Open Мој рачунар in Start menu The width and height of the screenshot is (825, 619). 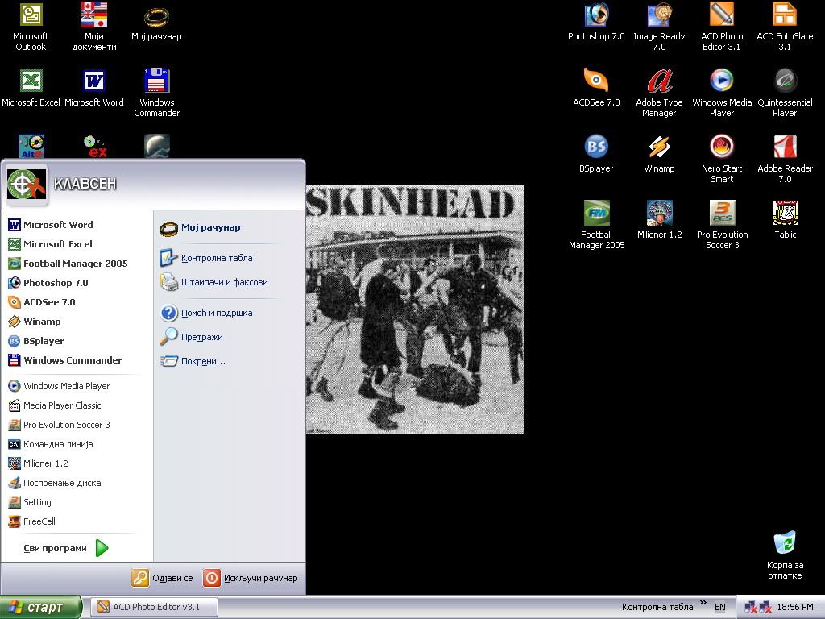pyautogui.click(x=229, y=228)
